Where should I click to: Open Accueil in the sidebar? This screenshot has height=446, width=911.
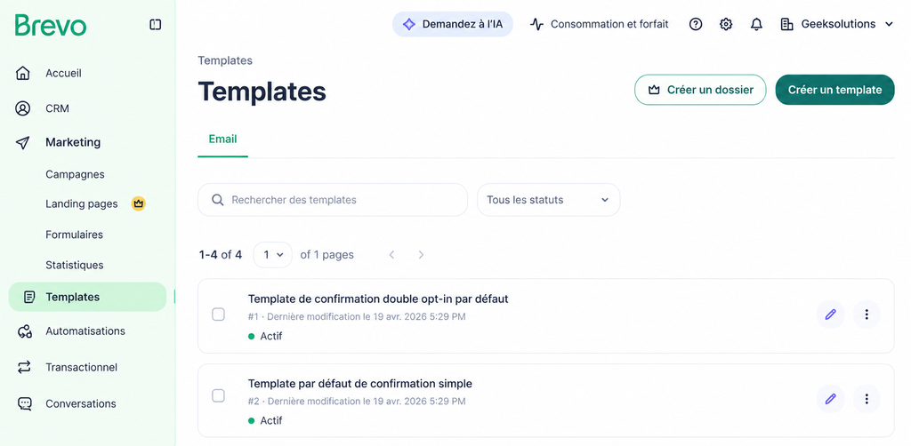(x=63, y=74)
